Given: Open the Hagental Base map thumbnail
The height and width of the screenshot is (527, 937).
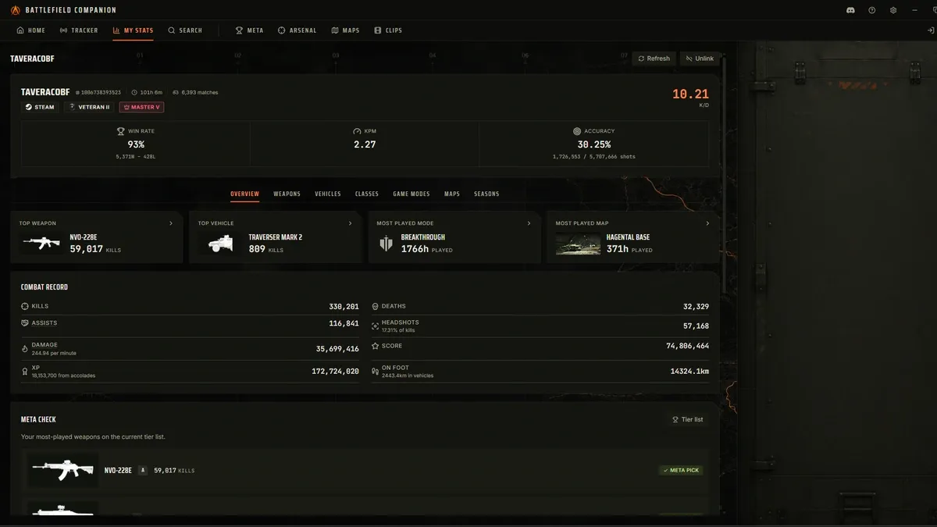Looking at the screenshot, I should tap(578, 244).
